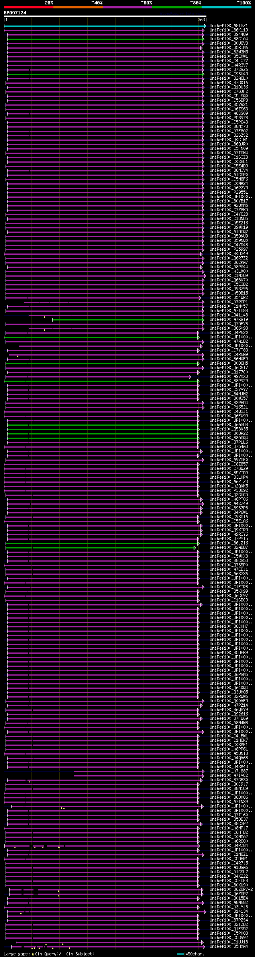Open hit UniRef100_P16521
This screenshot has width=255, height=957.
[x=229, y=407]
